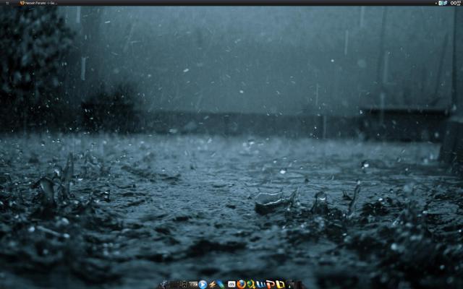The image size is (463, 289).
Task: Open the Firefox forum window in the taskbar
Action: click(x=38, y=3)
